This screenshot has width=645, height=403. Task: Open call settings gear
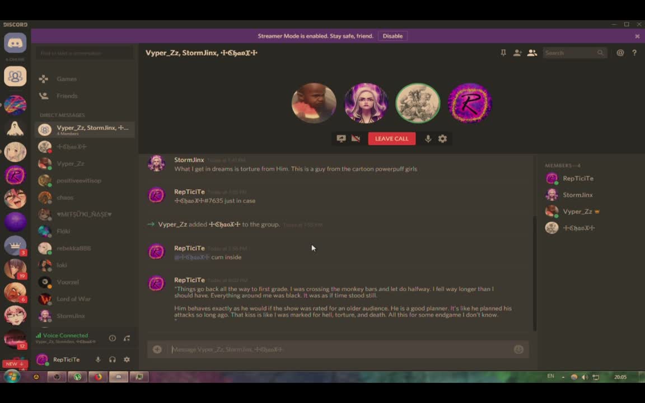click(443, 139)
